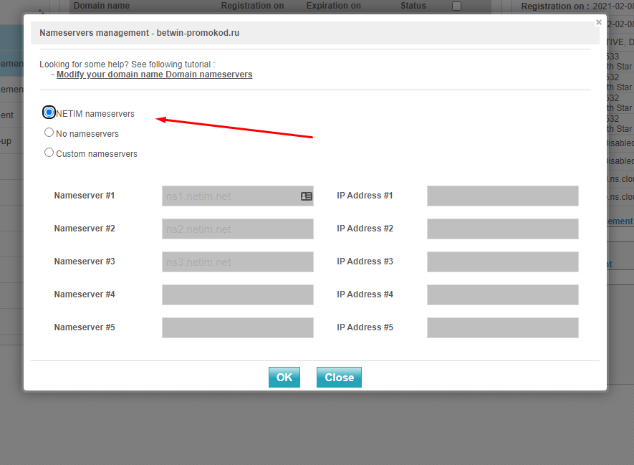Screen dimensions: 634x465
Task: Click the Domain name column header
Action: [x=102, y=6]
